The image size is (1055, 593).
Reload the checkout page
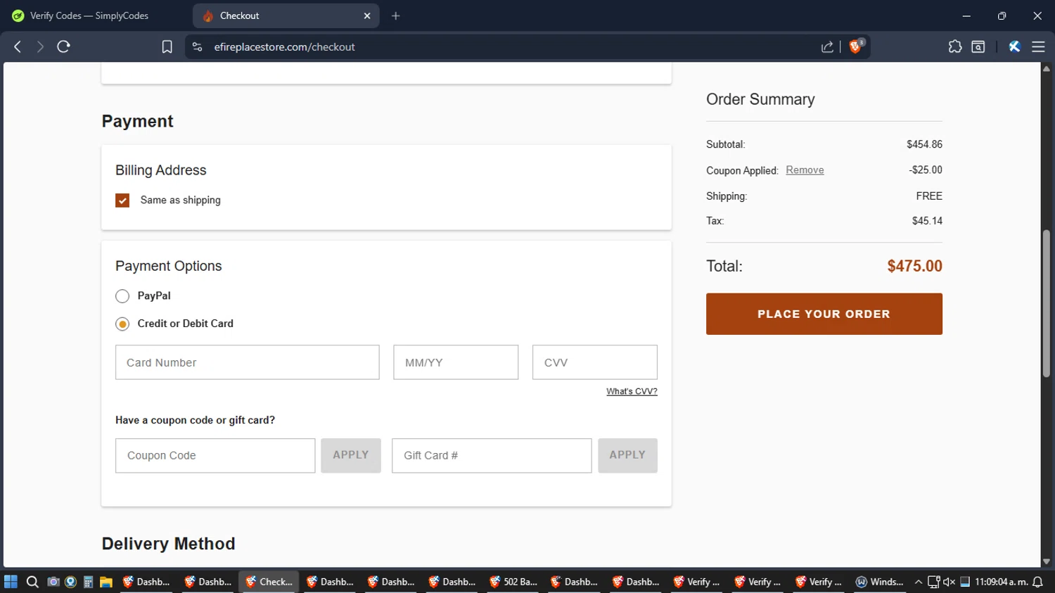pyautogui.click(x=63, y=46)
